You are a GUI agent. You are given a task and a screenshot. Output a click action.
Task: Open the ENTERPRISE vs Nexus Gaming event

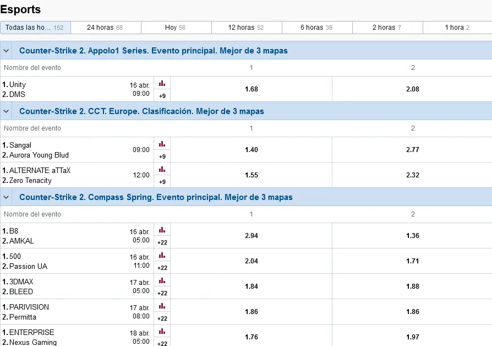pyautogui.click(x=77, y=336)
